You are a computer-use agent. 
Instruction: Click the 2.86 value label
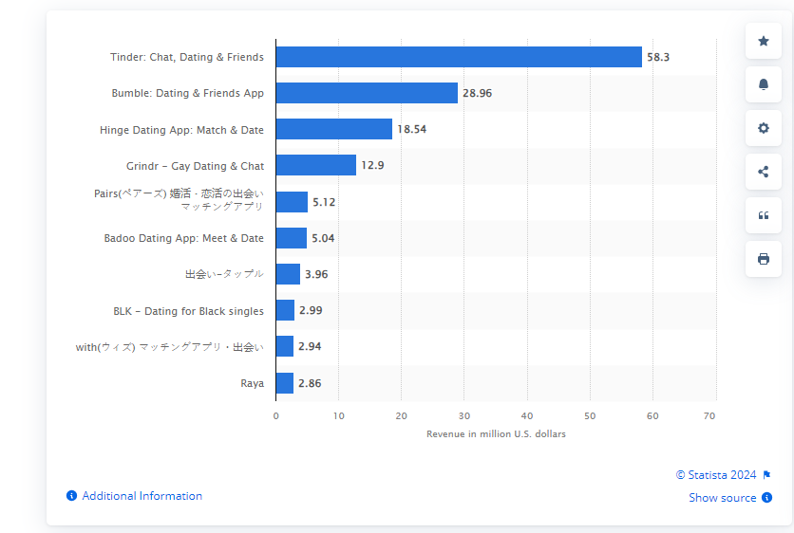pos(310,383)
